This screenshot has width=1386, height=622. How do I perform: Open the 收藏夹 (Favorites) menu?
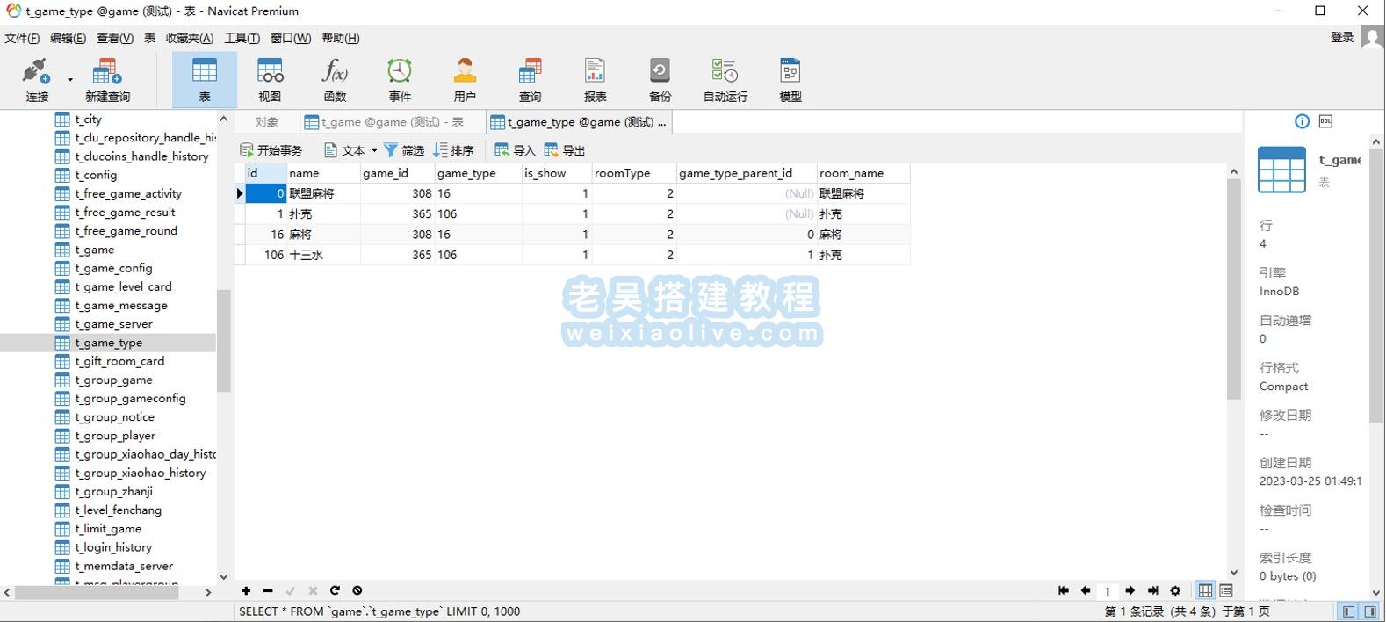189,38
